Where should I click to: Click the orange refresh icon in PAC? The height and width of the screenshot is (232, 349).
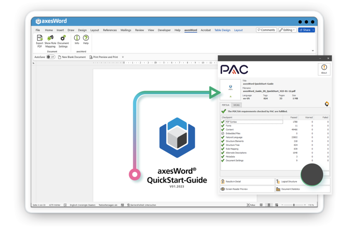coord(327,104)
